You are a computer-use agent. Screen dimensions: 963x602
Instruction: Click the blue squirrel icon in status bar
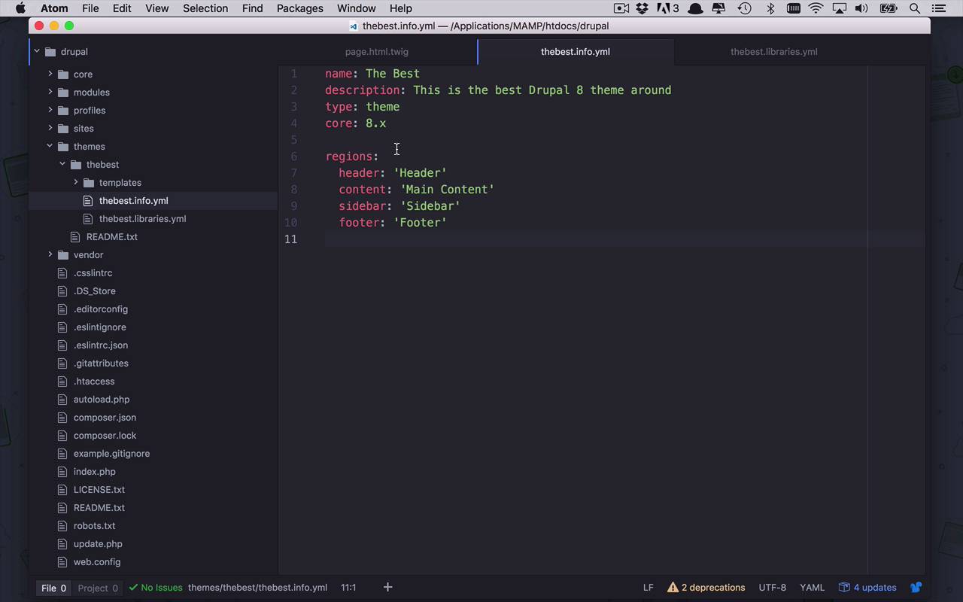point(916,587)
